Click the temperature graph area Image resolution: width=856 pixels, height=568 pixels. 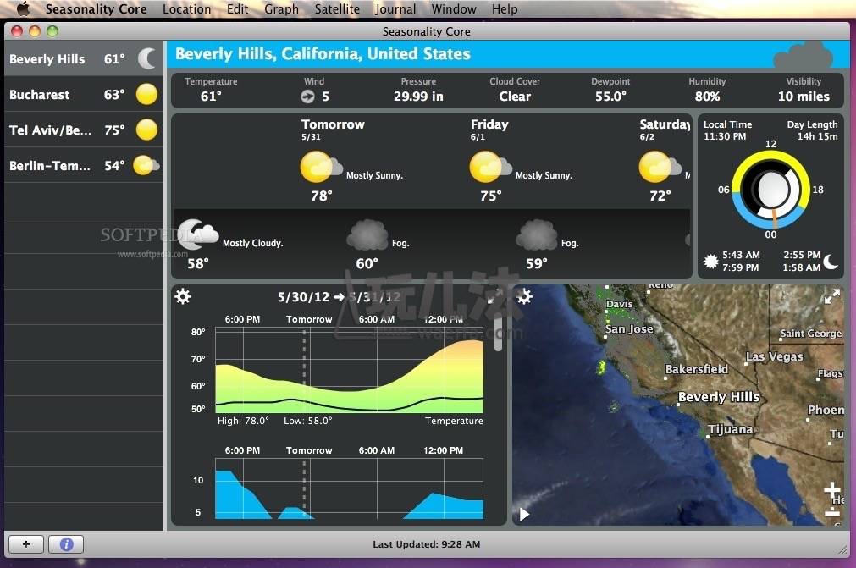click(x=350, y=371)
